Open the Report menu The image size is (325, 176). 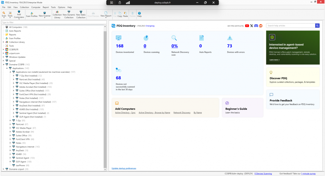(46, 7)
